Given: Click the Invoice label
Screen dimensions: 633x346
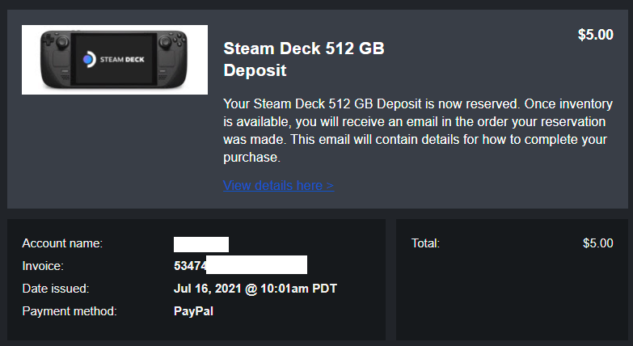Looking at the screenshot, I should (x=42, y=265).
